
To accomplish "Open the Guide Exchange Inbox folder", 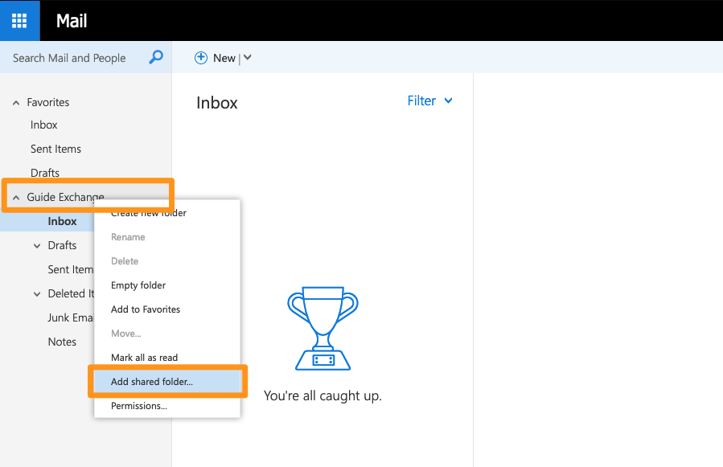I will click(62, 220).
